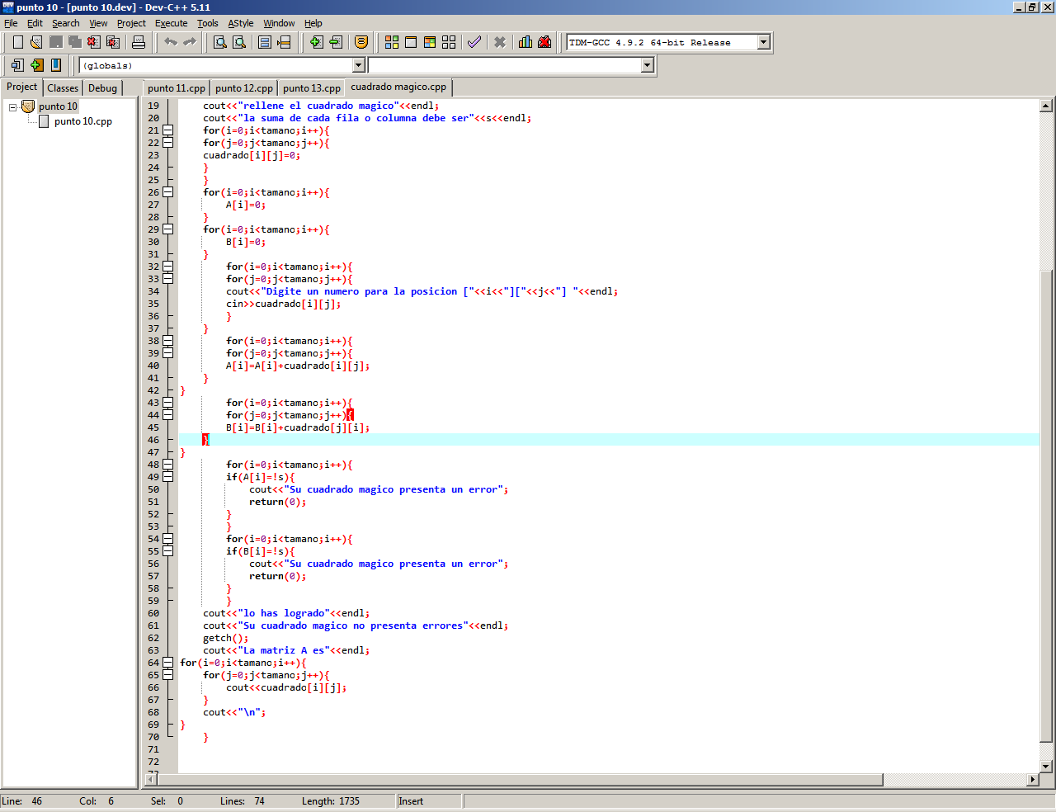Switch to the Debug panel tab
This screenshot has width=1056, height=812.
point(102,88)
